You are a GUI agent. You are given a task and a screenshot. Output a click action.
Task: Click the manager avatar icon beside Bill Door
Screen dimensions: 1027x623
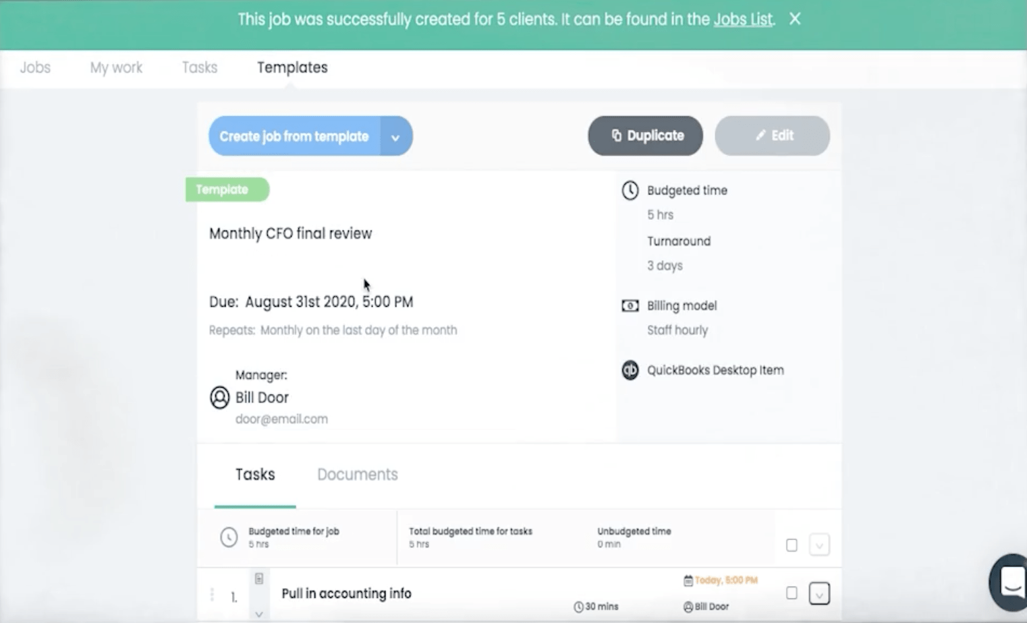click(220, 398)
